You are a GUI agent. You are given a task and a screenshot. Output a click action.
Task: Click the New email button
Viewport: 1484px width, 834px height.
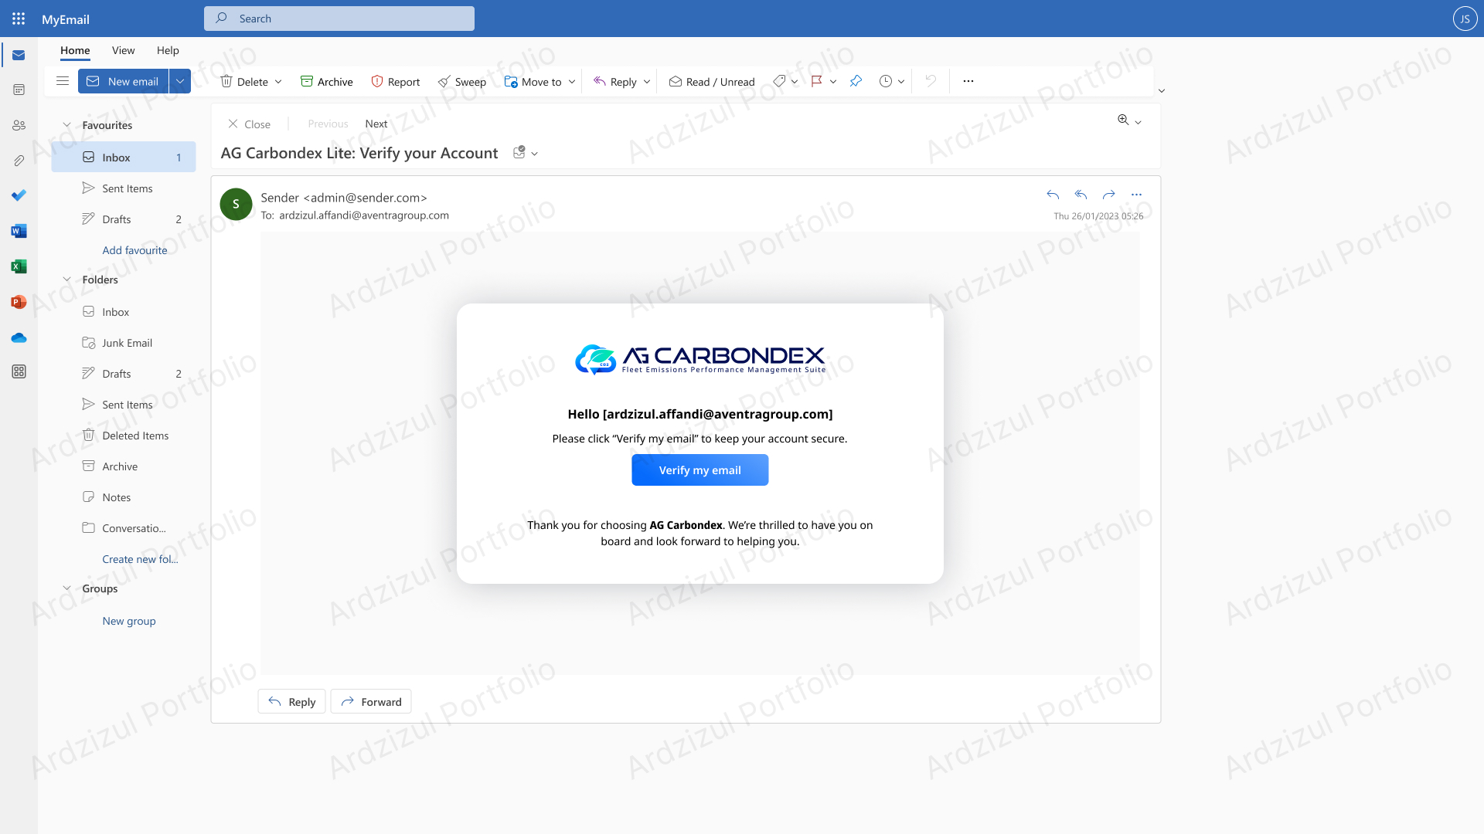pyautogui.click(x=123, y=81)
